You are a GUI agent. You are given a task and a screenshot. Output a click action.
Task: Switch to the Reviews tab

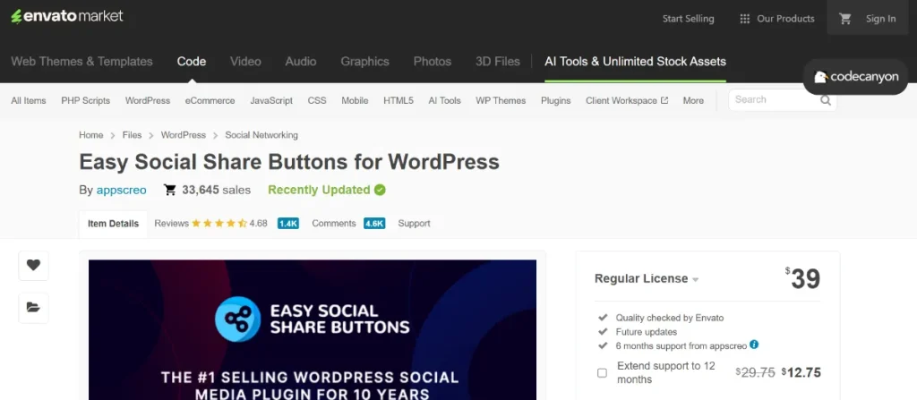[171, 224]
